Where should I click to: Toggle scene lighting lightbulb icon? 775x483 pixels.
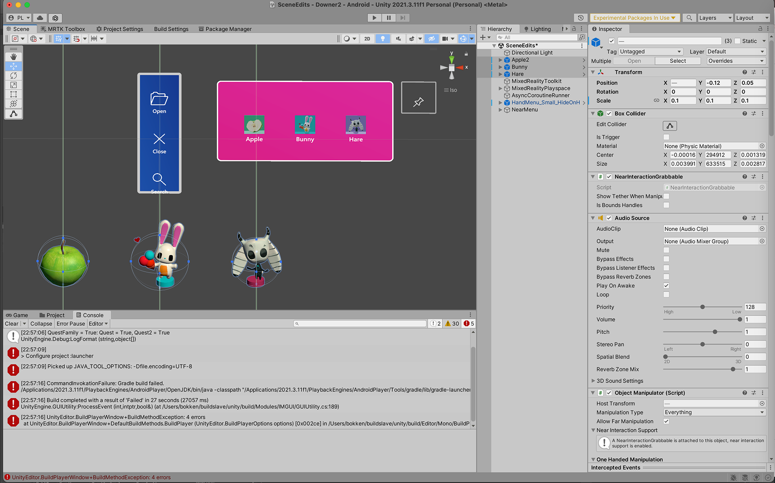tap(382, 39)
